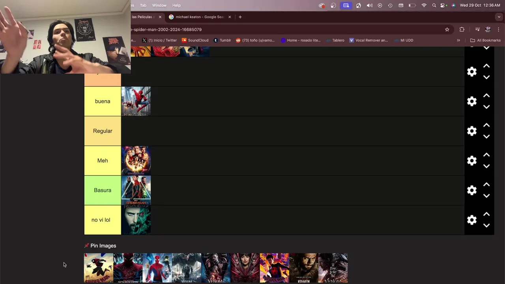Show hidden bookmarks via overflow chevron
The image size is (505, 284).
point(458,40)
